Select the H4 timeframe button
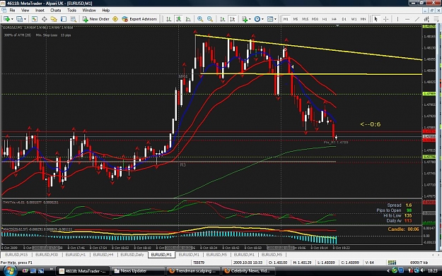This screenshot has width=442, height=276. tap(335, 19)
